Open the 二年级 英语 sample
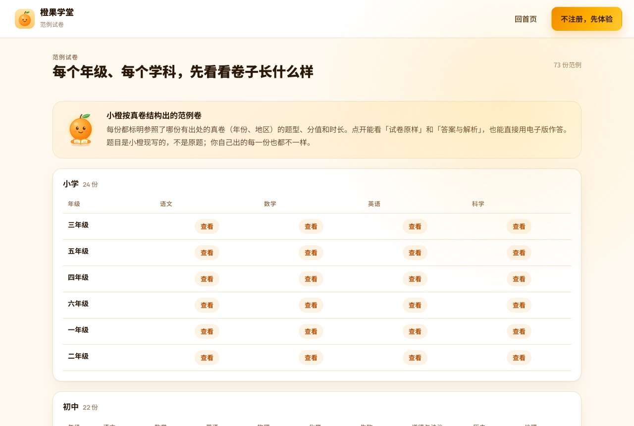The height and width of the screenshot is (426, 634). click(415, 358)
